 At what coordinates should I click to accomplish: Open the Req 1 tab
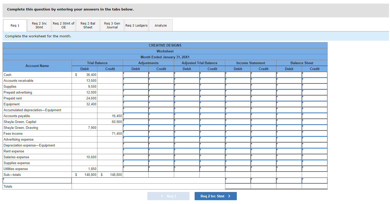pos(15,25)
